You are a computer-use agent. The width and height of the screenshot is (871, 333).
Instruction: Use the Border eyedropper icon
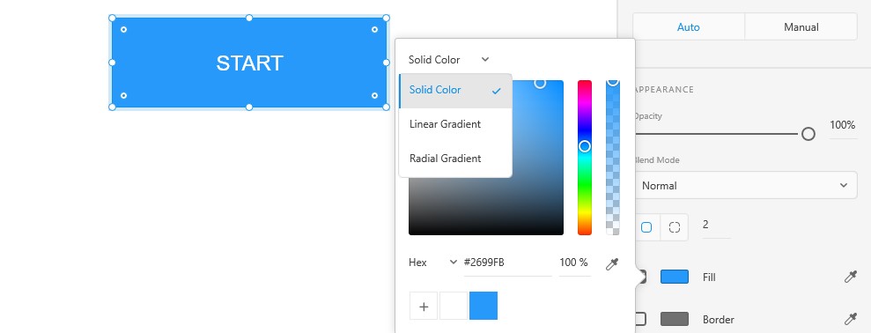click(851, 319)
